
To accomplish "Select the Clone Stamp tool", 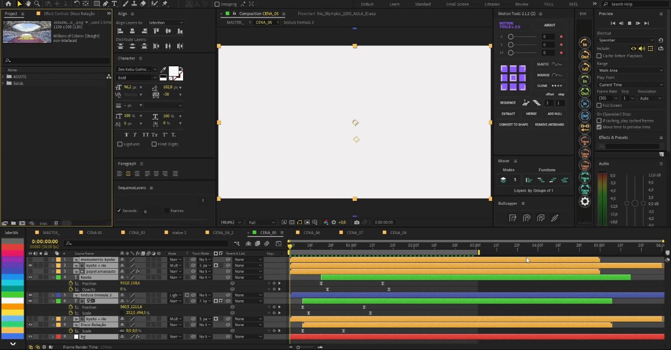I will coord(133,4).
